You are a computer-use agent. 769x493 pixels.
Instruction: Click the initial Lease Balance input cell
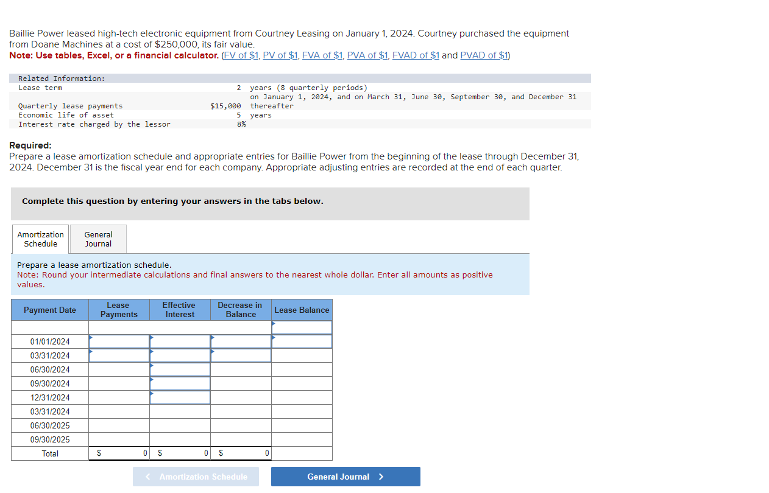pyautogui.click(x=302, y=327)
